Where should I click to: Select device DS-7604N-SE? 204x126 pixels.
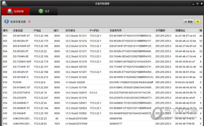20,56
